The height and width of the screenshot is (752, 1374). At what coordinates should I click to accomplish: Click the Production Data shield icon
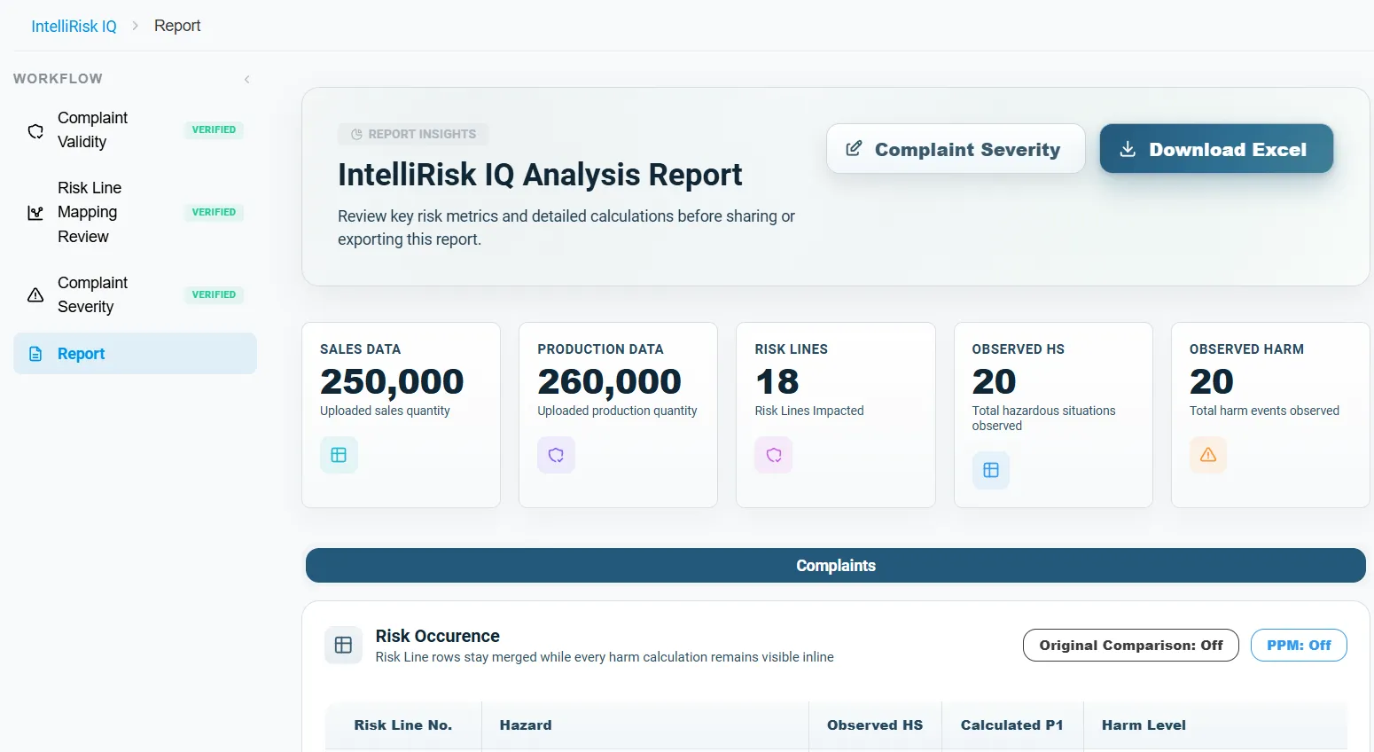[x=556, y=455]
